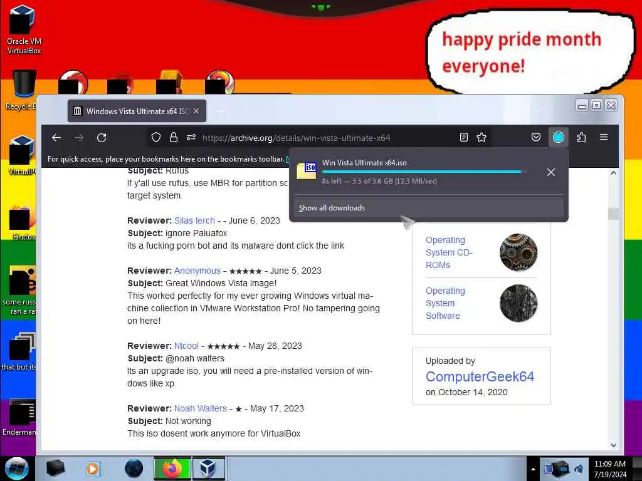This screenshot has height=481, width=642.
Task: Show hidden system tray icons
Action: click(533, 469)
